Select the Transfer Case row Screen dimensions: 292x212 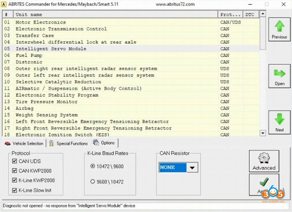[x=131, y=36]
